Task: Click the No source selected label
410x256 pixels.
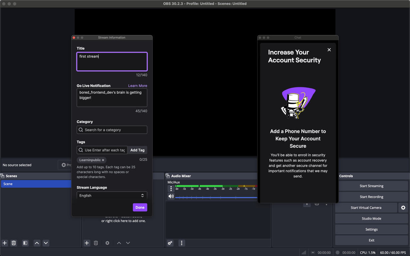Action: click(17, 165)
